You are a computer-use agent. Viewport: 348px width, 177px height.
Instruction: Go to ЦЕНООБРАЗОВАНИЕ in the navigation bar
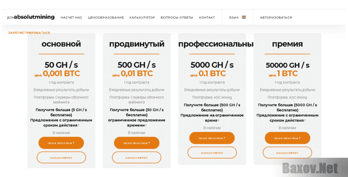[106, 18]
